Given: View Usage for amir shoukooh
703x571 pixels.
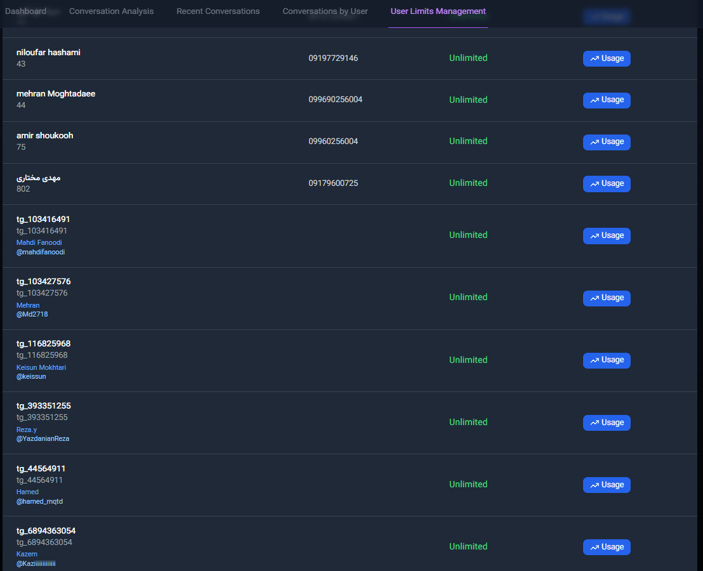Looking at the screenshot, I should tap(607, 142).
